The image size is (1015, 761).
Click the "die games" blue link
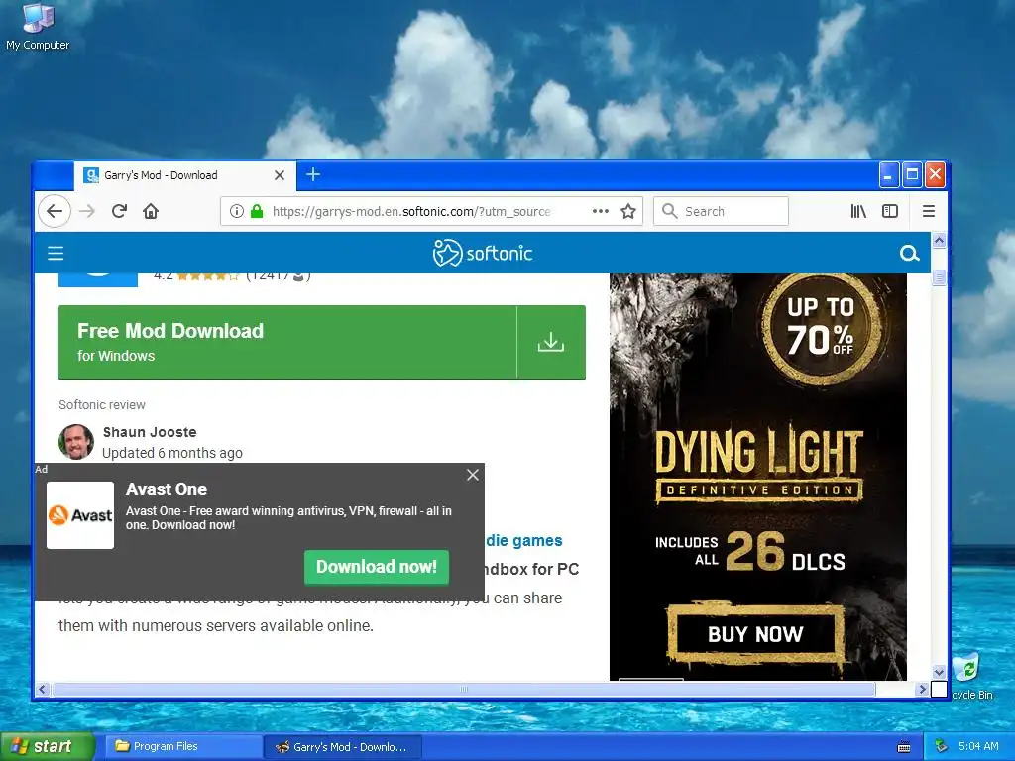[x=524, y=540]
